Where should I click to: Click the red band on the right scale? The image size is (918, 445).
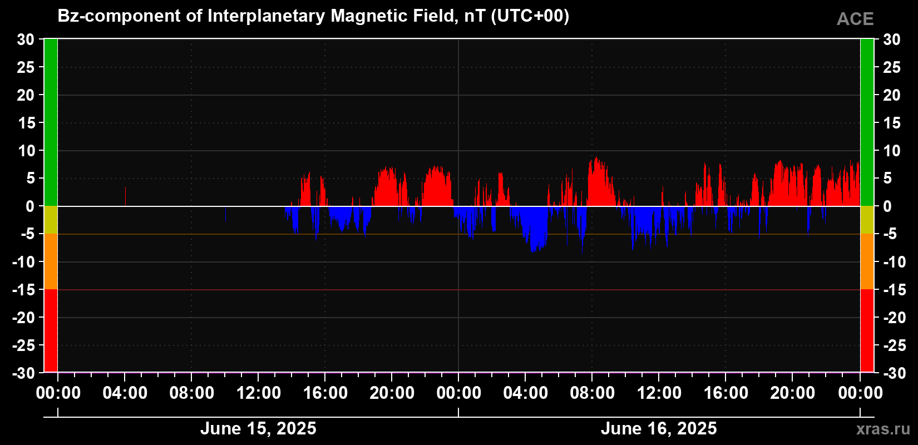pyautogui.click(x=867, y=330)
